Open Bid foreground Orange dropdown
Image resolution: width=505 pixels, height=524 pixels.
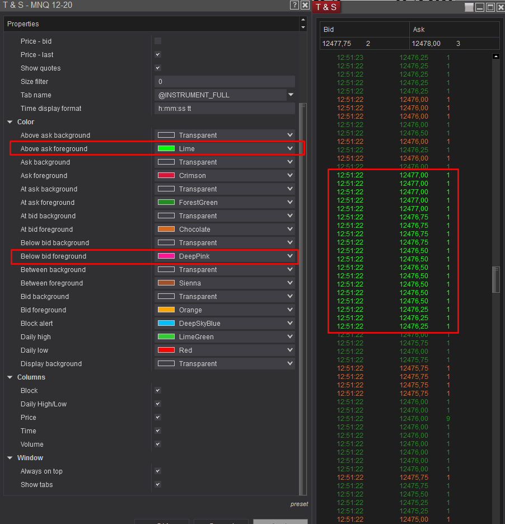point(225,310)
